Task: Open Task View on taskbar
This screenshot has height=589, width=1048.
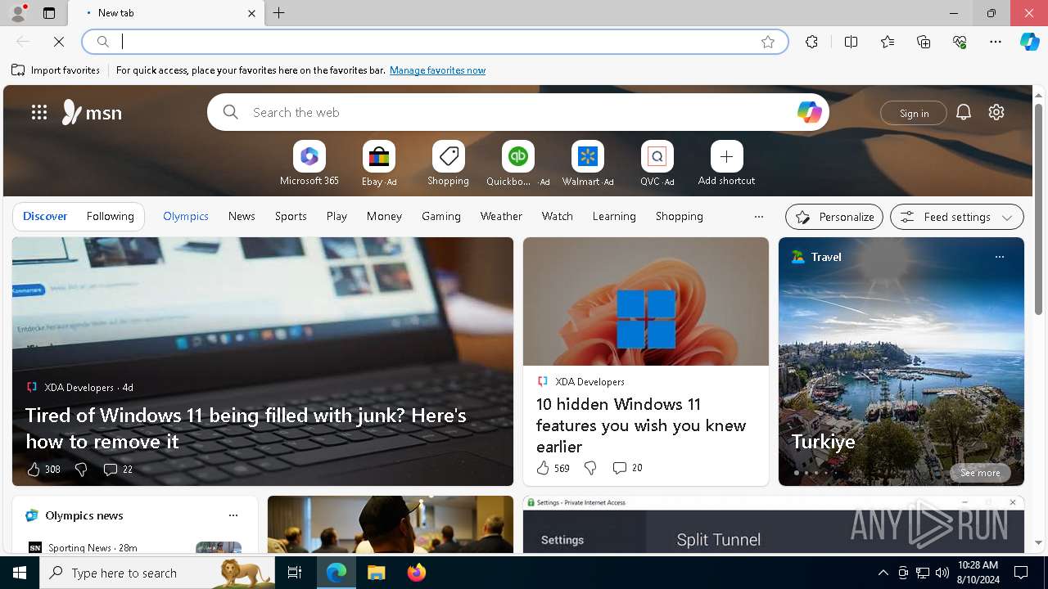Action: pos(295,573)
